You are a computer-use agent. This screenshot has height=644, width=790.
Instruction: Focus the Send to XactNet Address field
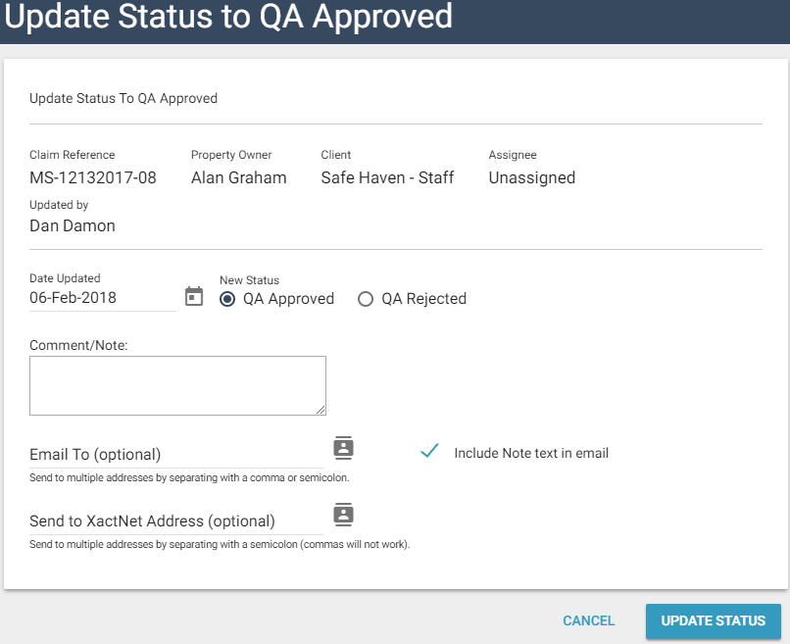[176, 521]
